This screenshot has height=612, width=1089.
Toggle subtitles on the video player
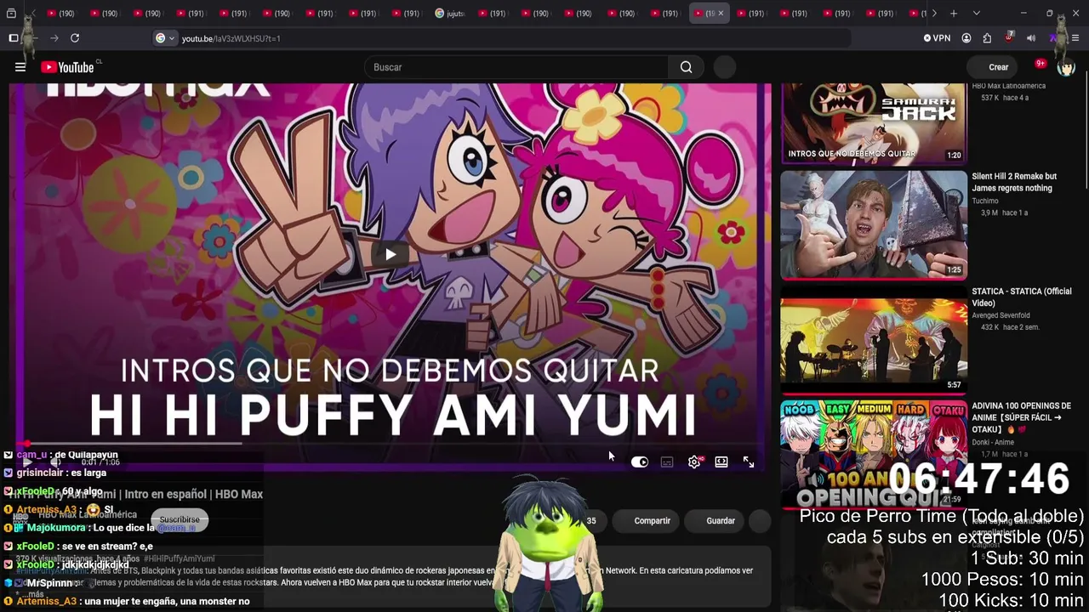click(667, 462)
